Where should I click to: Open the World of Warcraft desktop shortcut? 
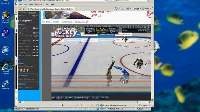click(x=6, y=17)
